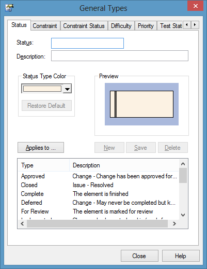Click horizontal scroll right arrow

174,223
